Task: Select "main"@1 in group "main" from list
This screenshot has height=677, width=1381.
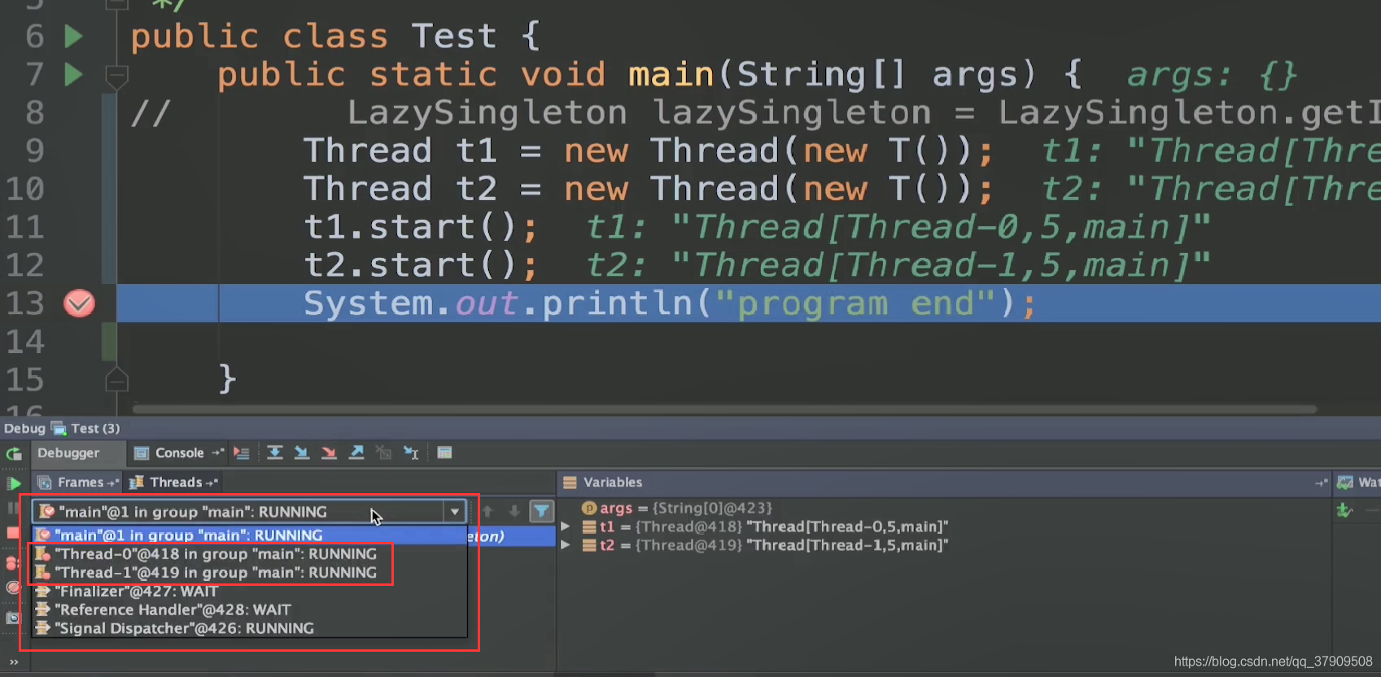Action: coord(249,535)
